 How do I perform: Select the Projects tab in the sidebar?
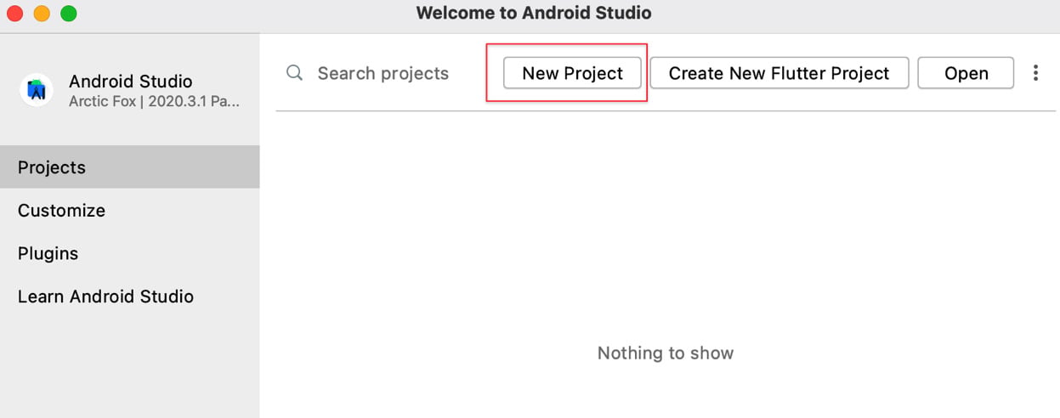(130, 167)
